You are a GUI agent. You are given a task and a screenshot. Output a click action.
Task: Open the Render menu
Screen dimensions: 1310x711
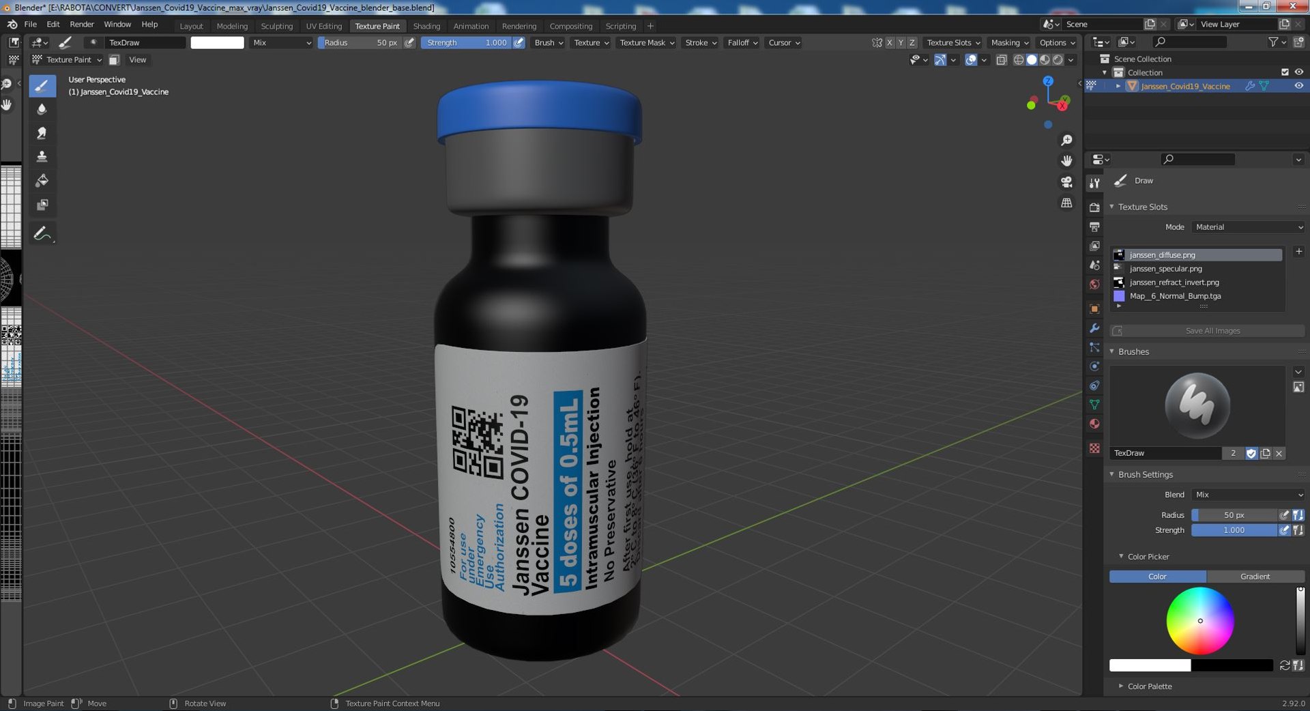click(82, 25)
